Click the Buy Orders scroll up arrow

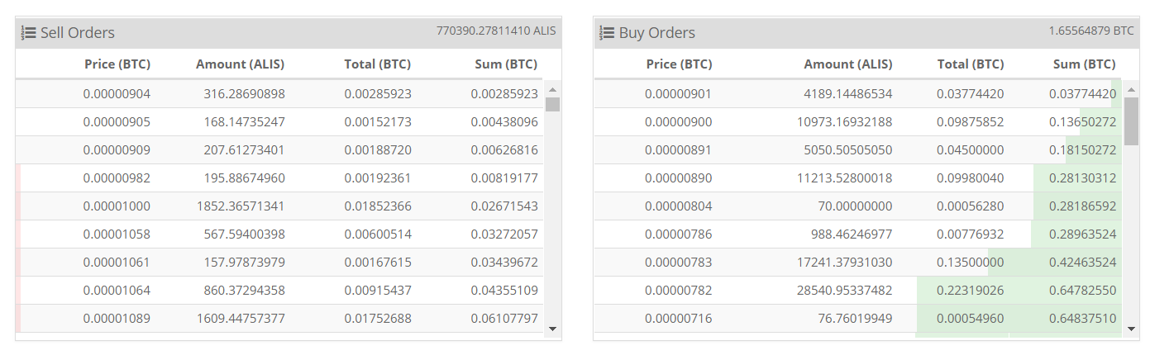(1131, 88)
